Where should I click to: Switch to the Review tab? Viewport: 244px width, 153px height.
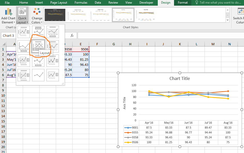point(113,3)
